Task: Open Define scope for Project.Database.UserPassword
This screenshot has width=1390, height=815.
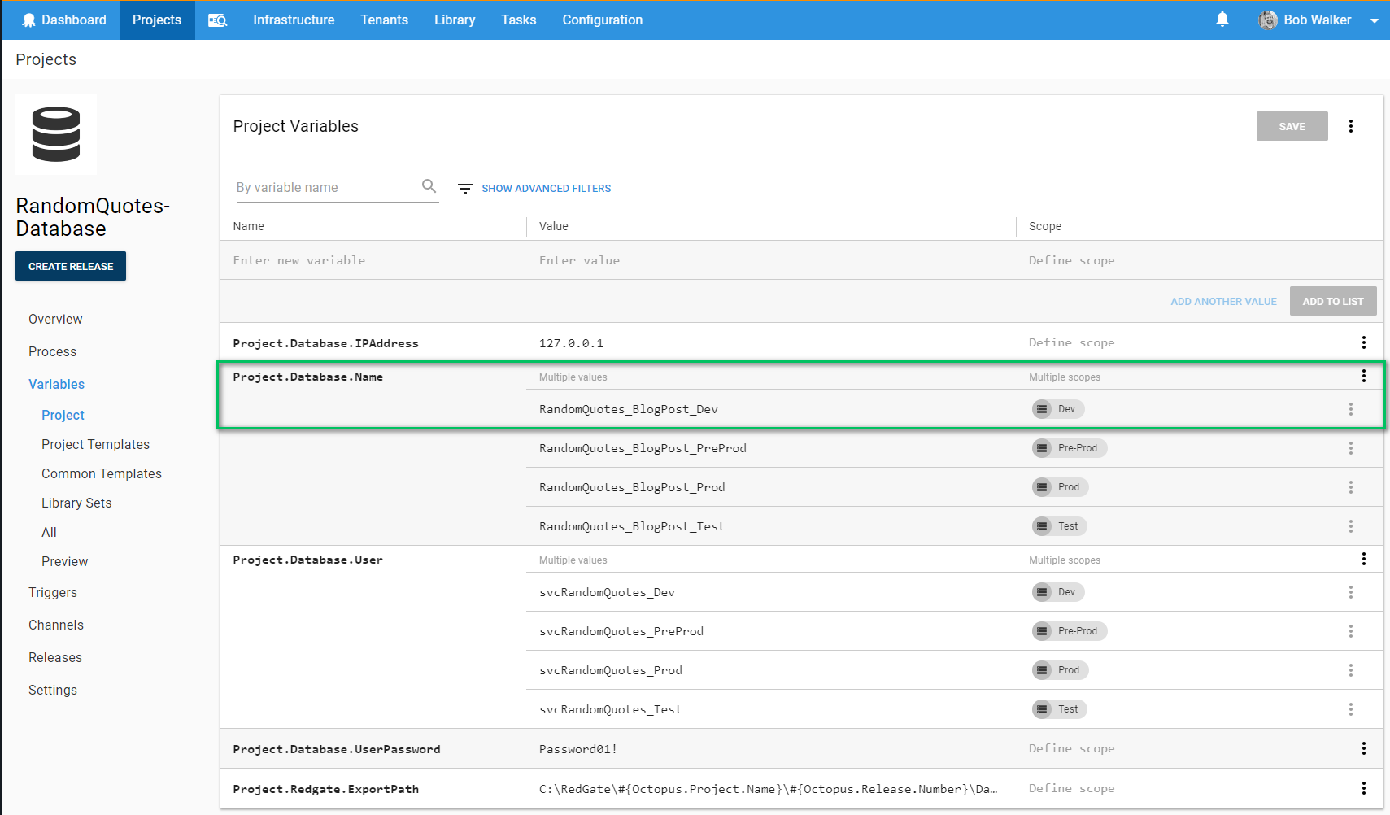Action: [1071, 748]
